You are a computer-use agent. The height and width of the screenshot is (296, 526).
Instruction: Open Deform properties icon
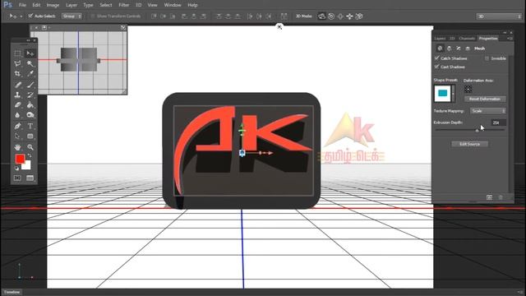tap(450, 49)
